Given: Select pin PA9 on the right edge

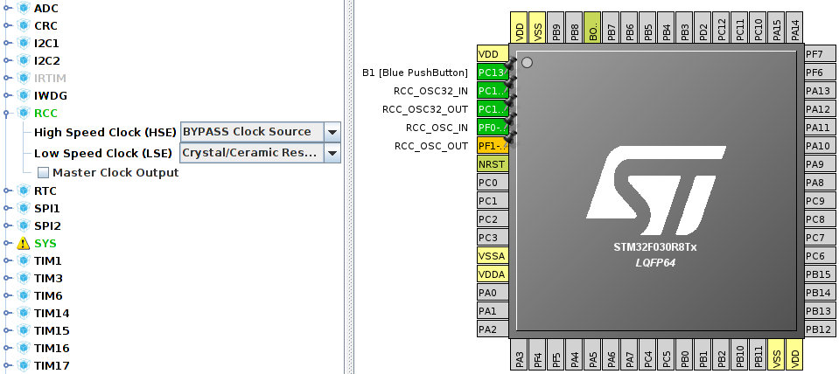Looking at the screenshot, I should coord(821,164).
